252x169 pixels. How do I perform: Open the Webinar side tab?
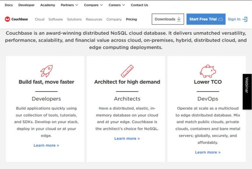pyautogui.click(x=247, y=92)
